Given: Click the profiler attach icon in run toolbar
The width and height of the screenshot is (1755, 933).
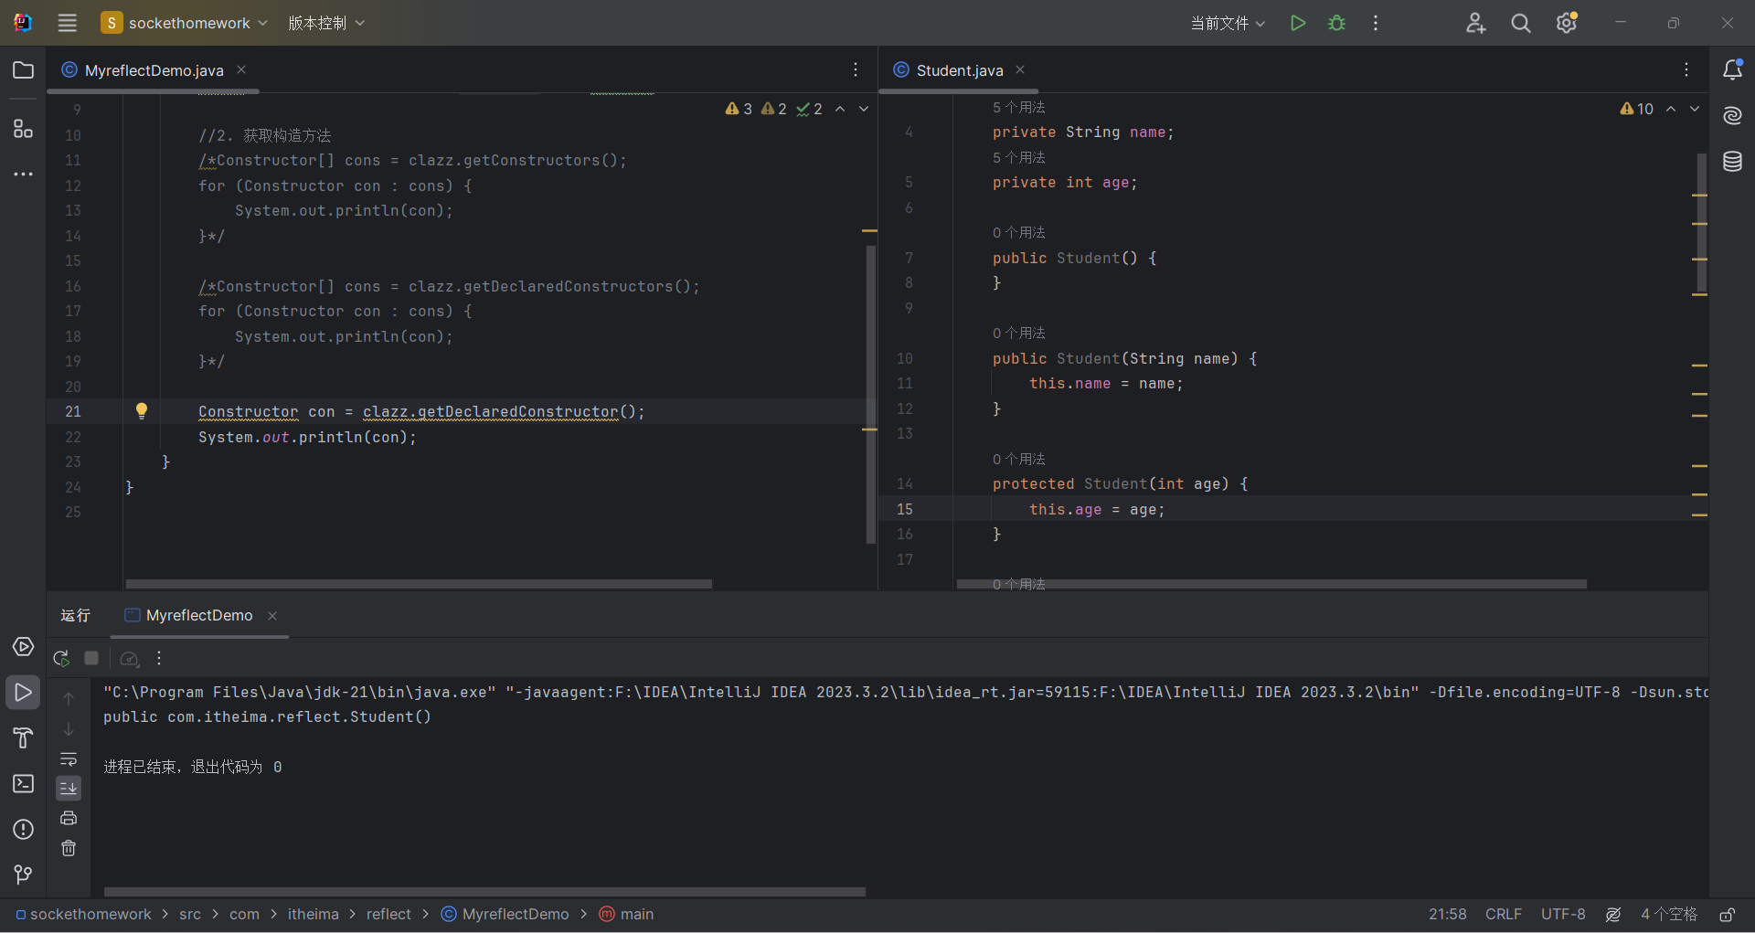Looking at the screenshot, I should tap(130, 658).
